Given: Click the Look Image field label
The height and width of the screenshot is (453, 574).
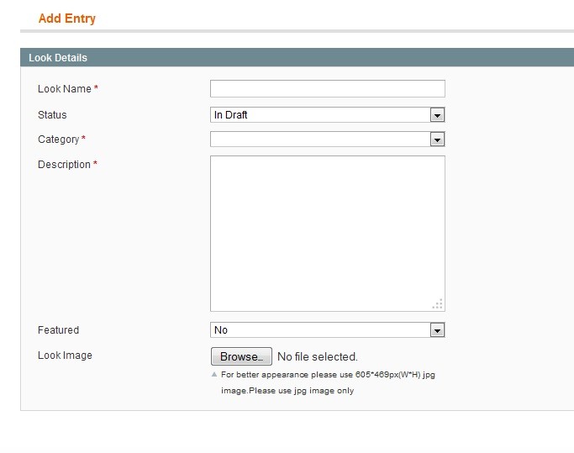Looking at the screenshot, I should pos(65,356).
